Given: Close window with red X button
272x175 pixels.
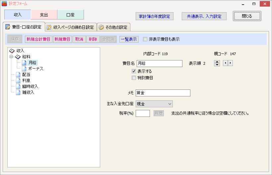Looking at the screenshot, I should tap(265, 4).
